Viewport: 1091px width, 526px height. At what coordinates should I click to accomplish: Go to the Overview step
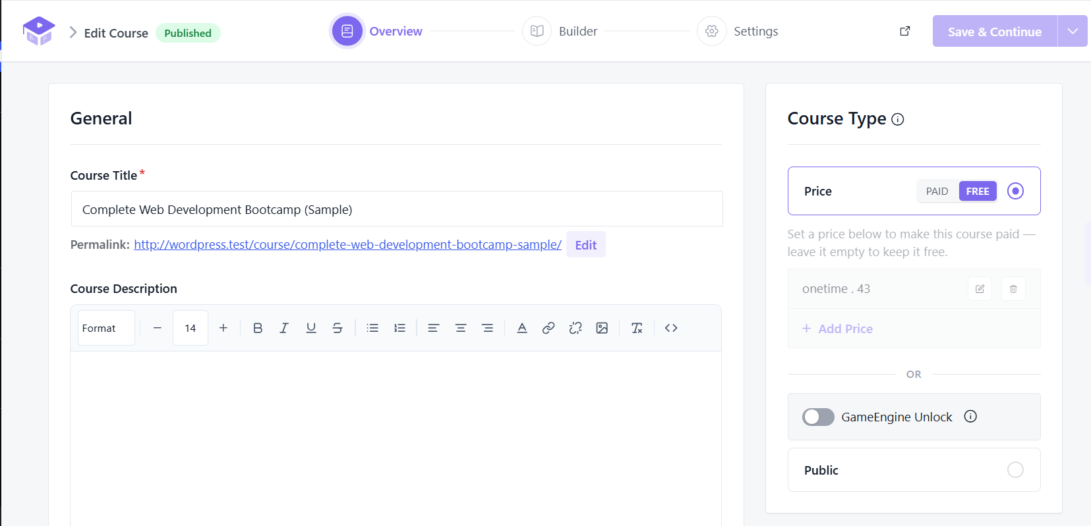tap(377, 31)
